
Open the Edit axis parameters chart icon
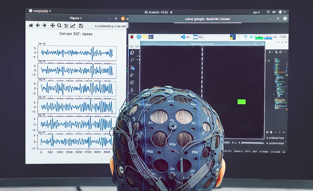pos(73,25)
